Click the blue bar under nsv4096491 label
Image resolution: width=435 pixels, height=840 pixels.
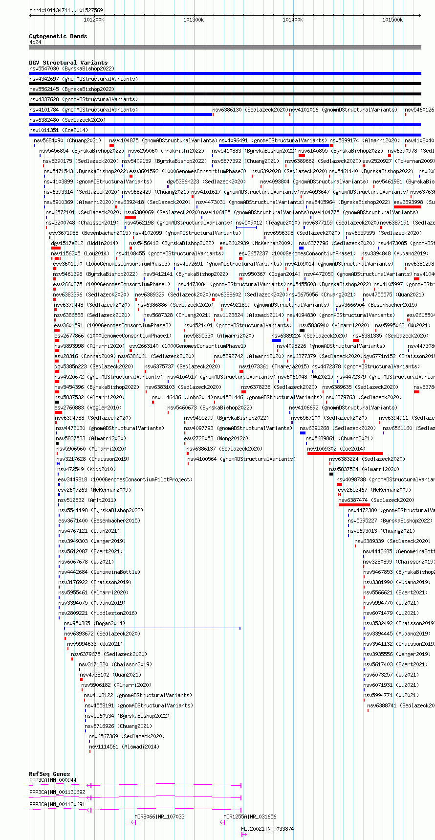[x=274, y=145]
